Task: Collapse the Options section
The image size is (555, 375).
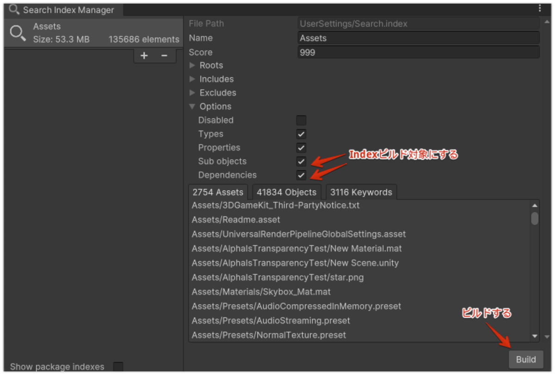Action: [192, 106]
